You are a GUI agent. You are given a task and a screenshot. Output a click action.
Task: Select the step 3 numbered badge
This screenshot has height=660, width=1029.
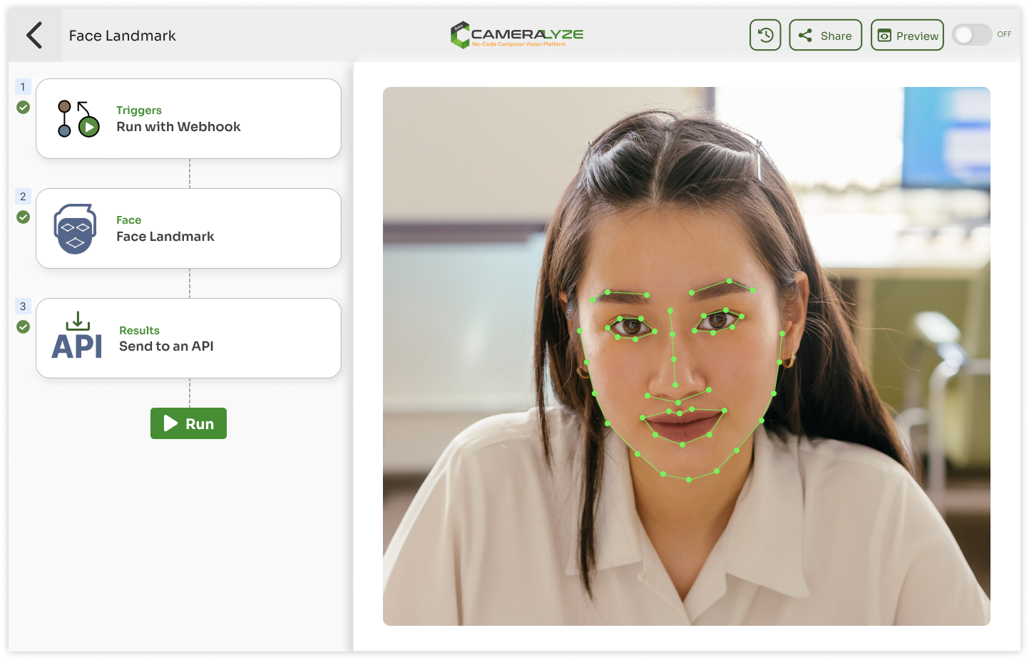click(23, 306)
